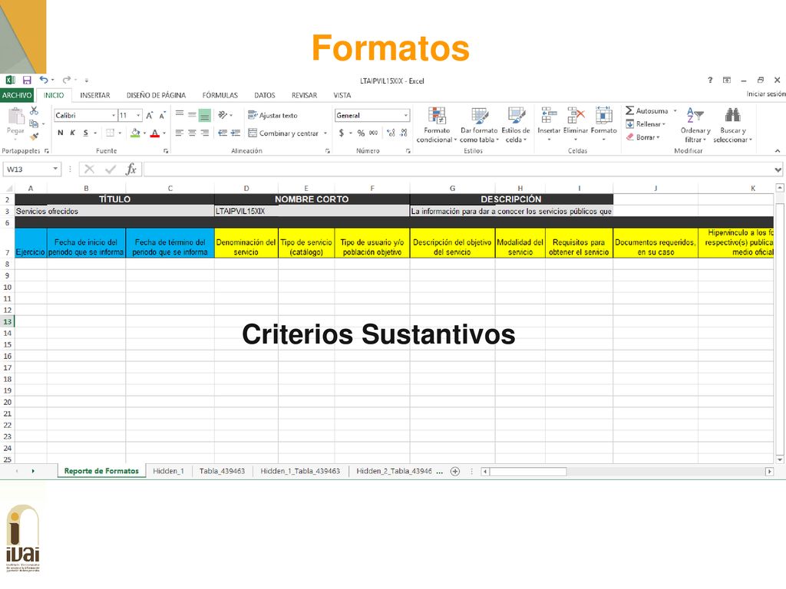Redo the last action
786x589 pixels.
66,80
